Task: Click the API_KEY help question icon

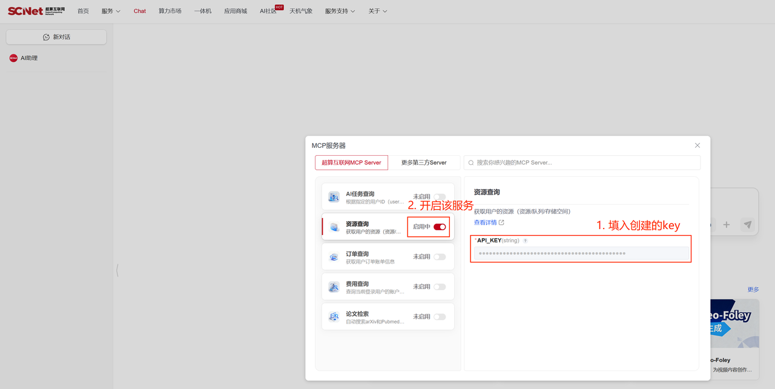Action: (525, 241)
